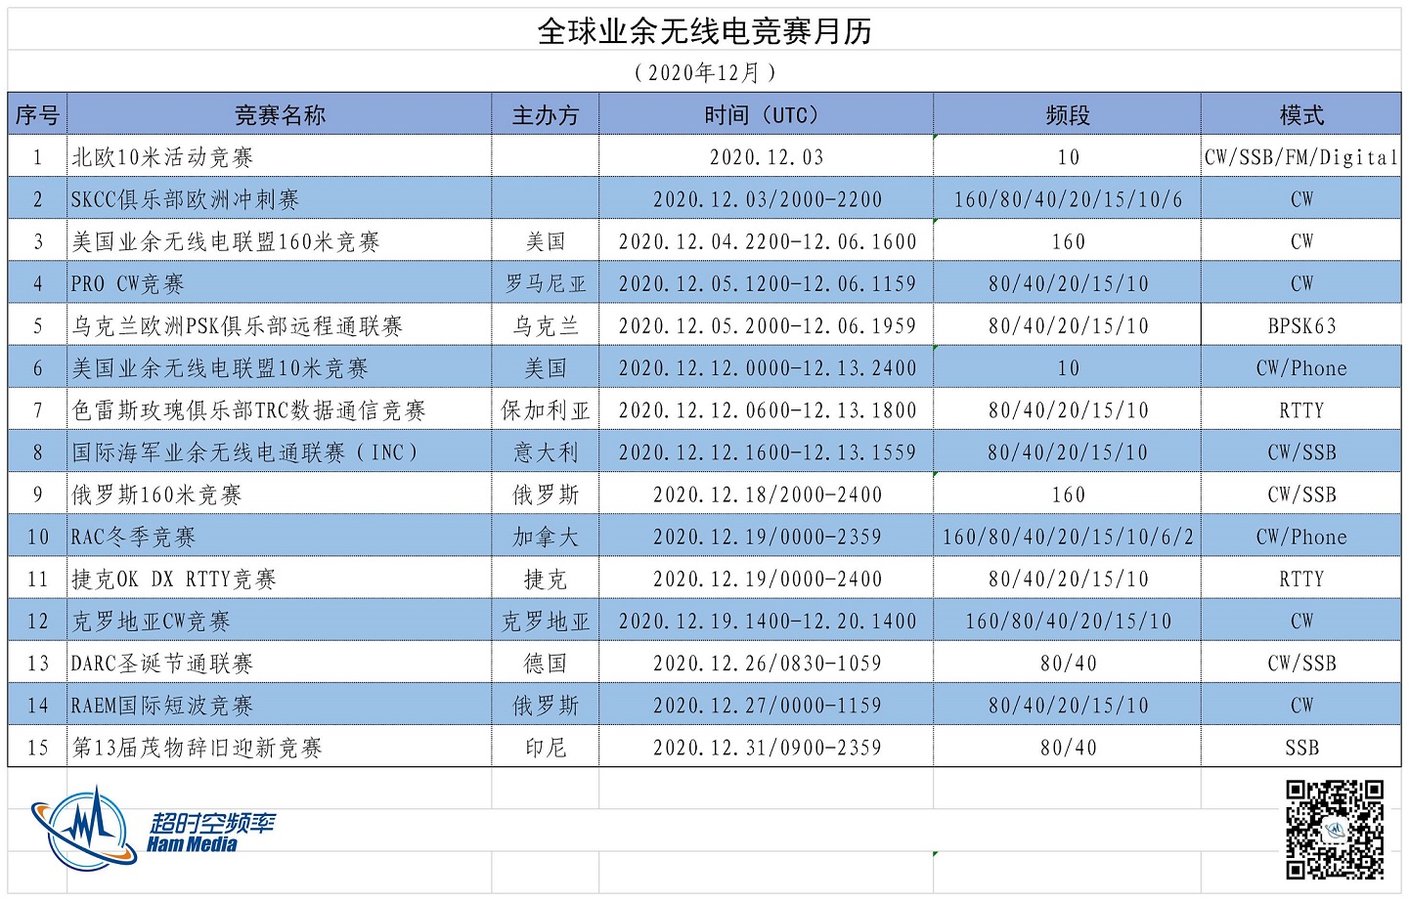Click time cell 2020.12.26/0830-1059
Viewport: 1409px width, 901px height.
pyautogui.click(x=767, y=663)
